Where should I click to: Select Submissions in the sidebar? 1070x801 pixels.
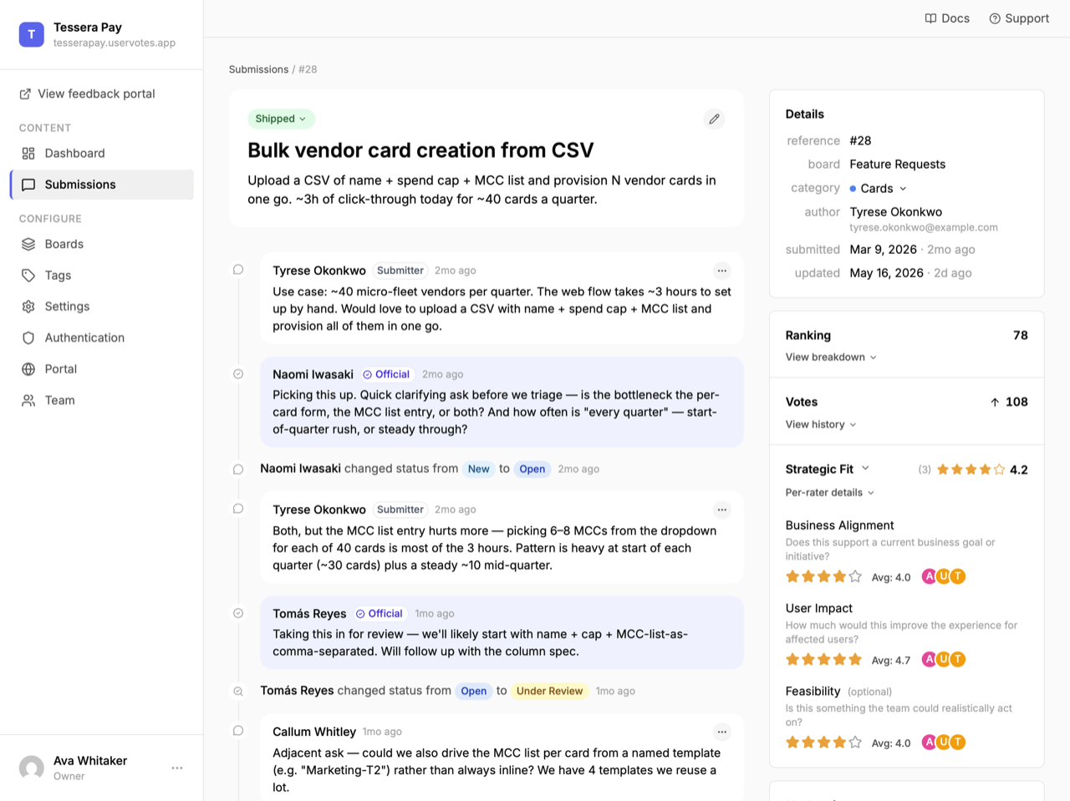(x=102, y=185)
